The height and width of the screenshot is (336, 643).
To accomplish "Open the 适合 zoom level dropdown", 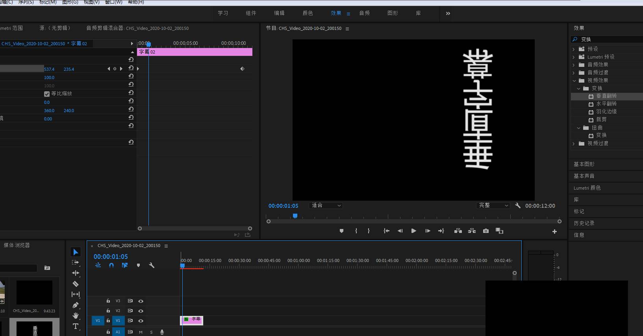I will point(326,205).
